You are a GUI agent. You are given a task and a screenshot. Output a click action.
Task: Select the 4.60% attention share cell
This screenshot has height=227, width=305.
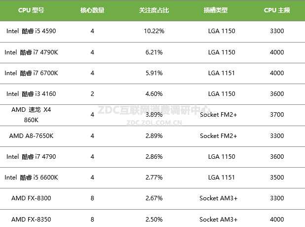154,94
